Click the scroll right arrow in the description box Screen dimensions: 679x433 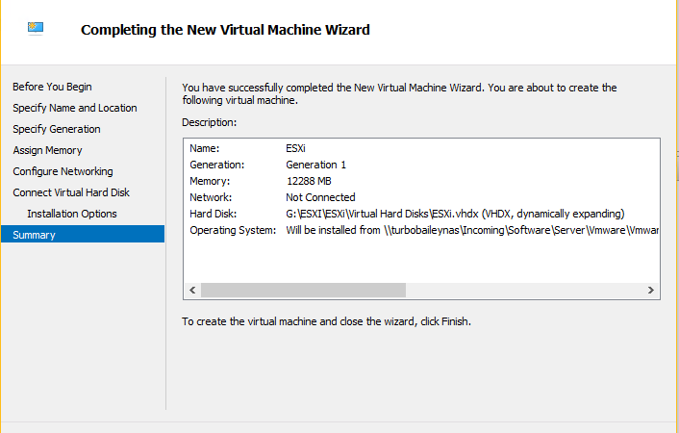[650, 290]
